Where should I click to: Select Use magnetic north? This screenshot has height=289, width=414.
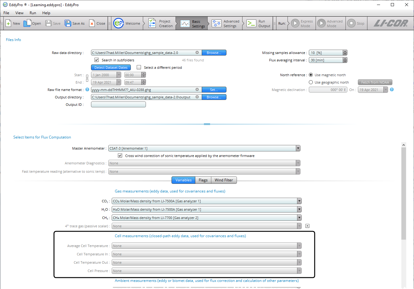pos(311,75)
